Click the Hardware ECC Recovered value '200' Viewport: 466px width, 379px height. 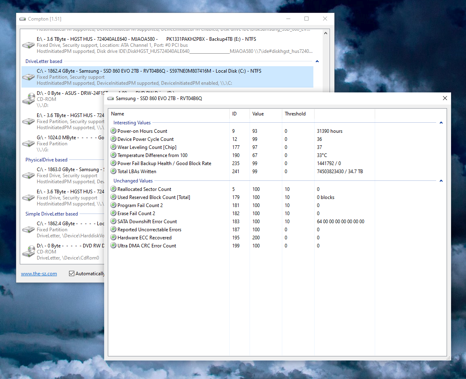click(x=256, y=238)
